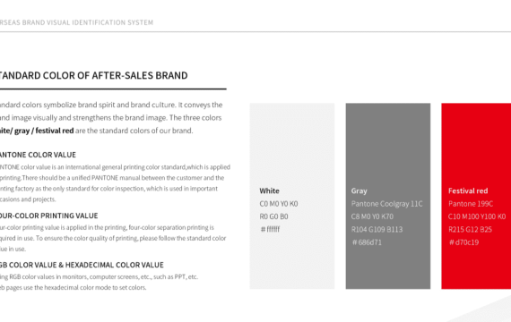
Task: Click the 'C10 M100 Y100 K0' value
Action: [477, 216]
